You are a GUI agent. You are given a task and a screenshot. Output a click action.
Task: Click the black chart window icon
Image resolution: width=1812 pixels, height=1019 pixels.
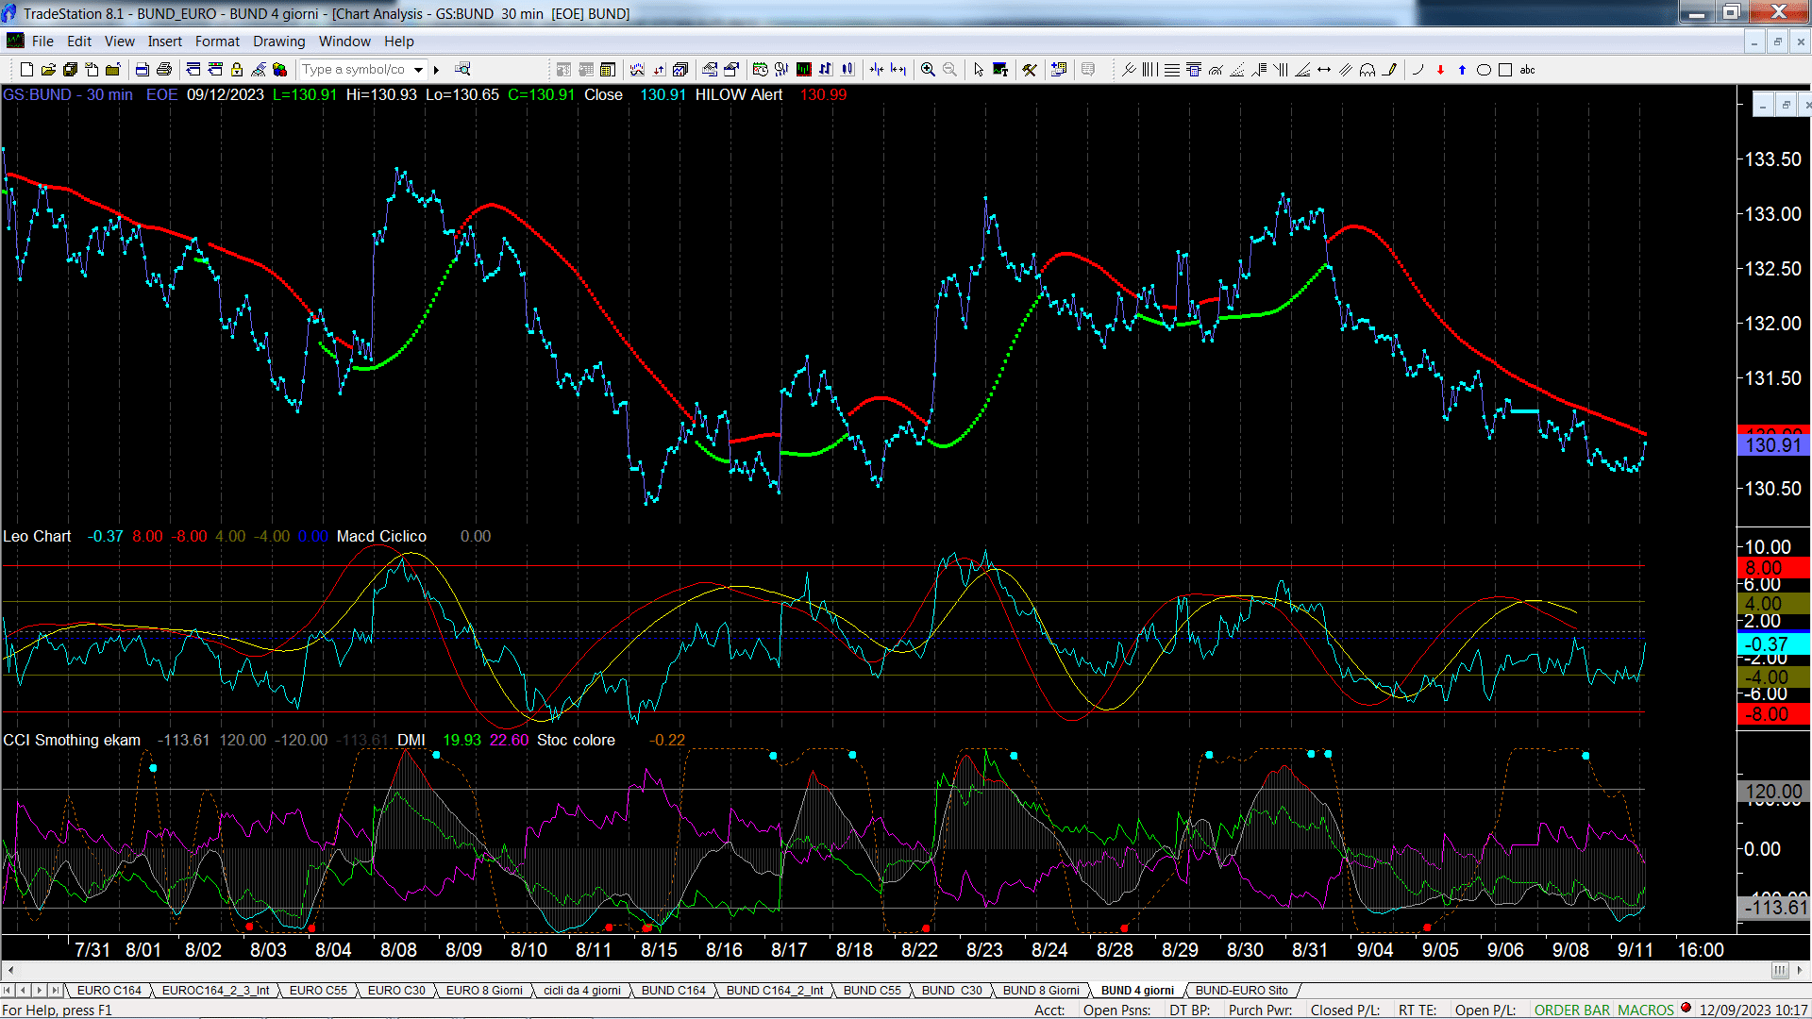click(x=804, y=69)
